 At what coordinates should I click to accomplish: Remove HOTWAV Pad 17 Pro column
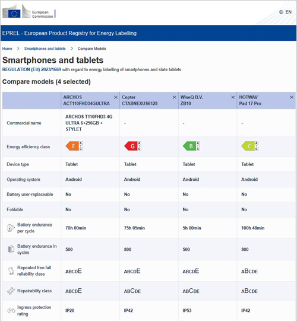tap(292, 97)
